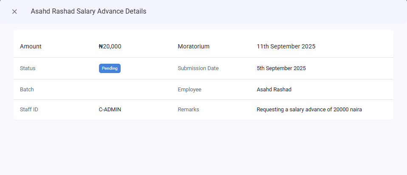Screen dimensions: 407x175
Task: Click the empty Batch value cell
Action: click(127, 90)
